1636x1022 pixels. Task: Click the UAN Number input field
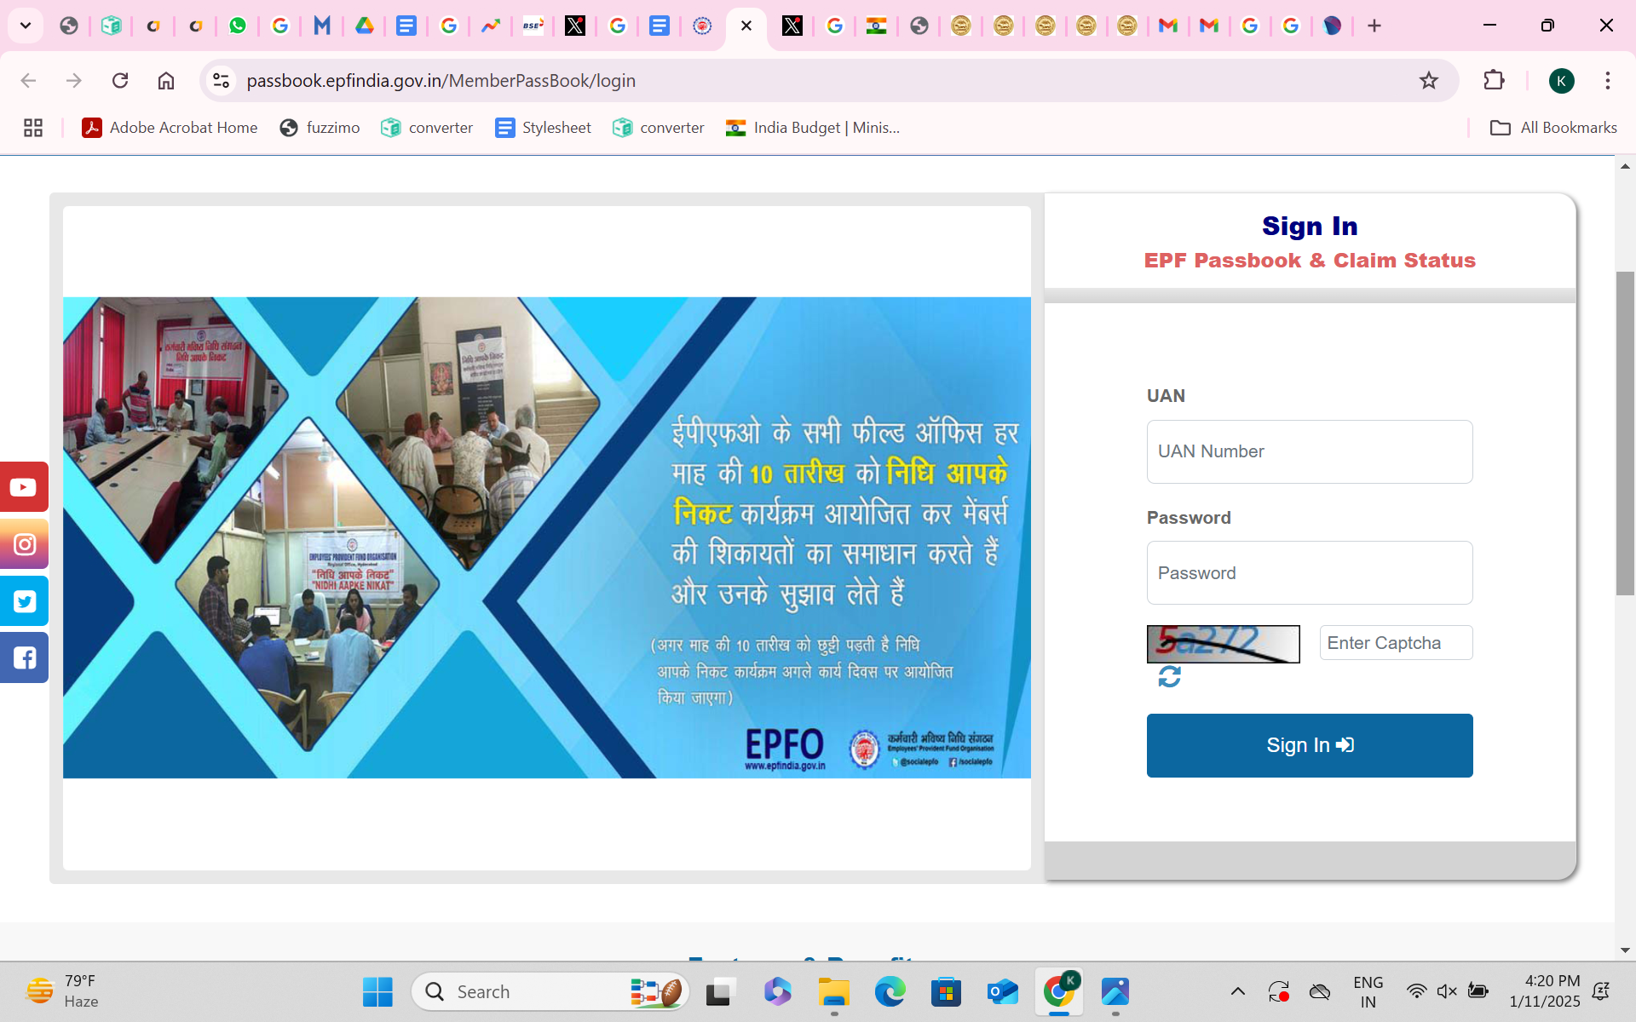coord(1309,451)
